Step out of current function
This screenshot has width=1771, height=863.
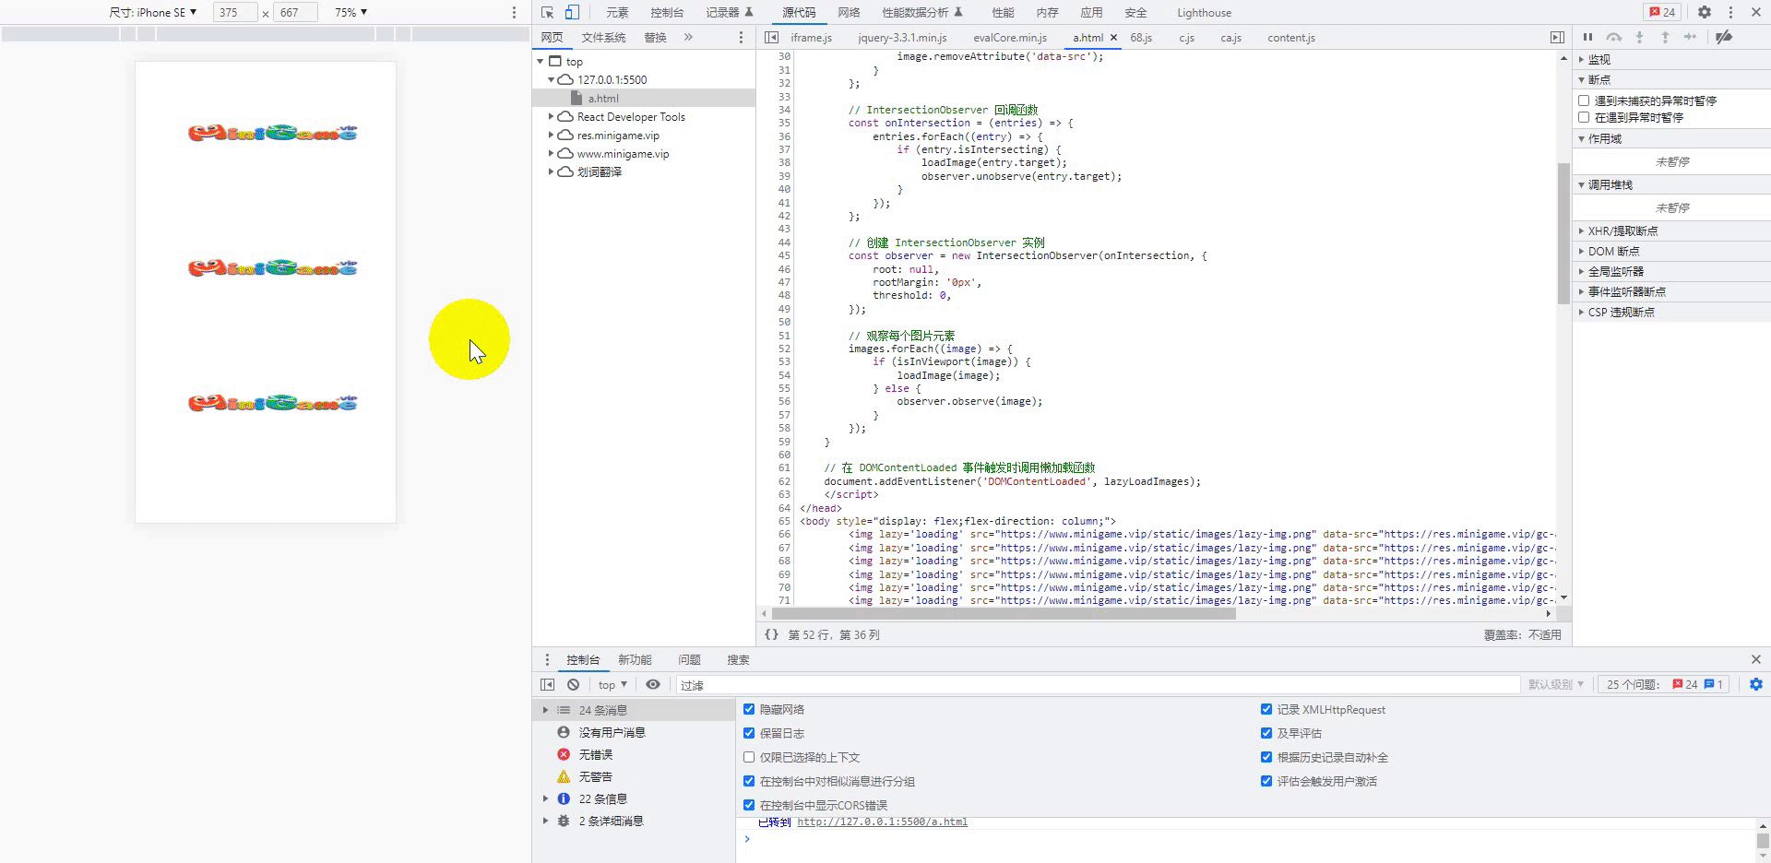pyautogui.click(x=1665, y=37)
